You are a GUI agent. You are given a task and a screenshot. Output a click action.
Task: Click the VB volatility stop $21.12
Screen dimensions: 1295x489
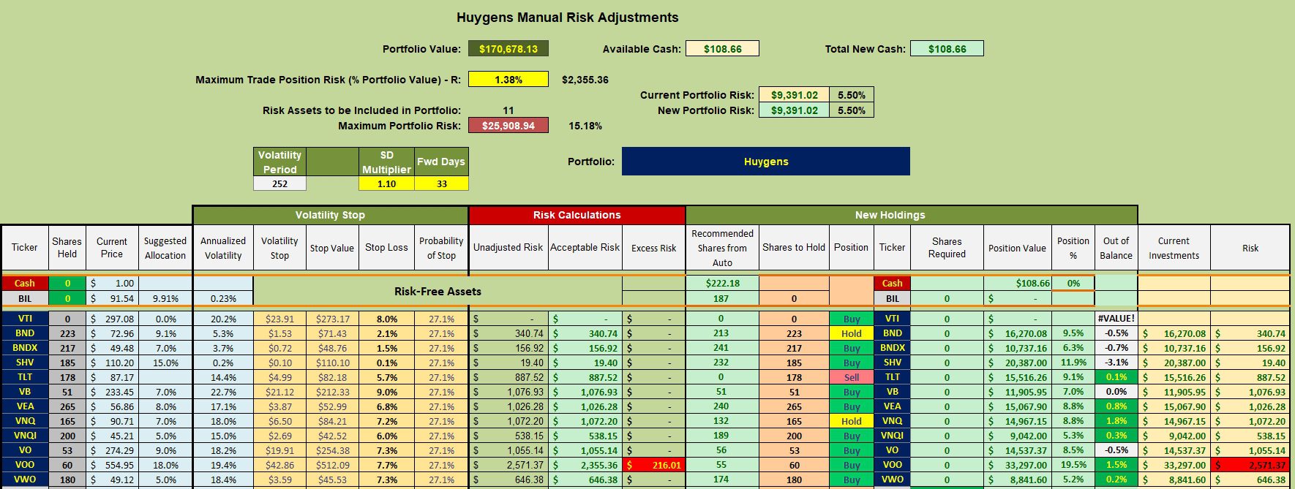click(x=279, y=392)
